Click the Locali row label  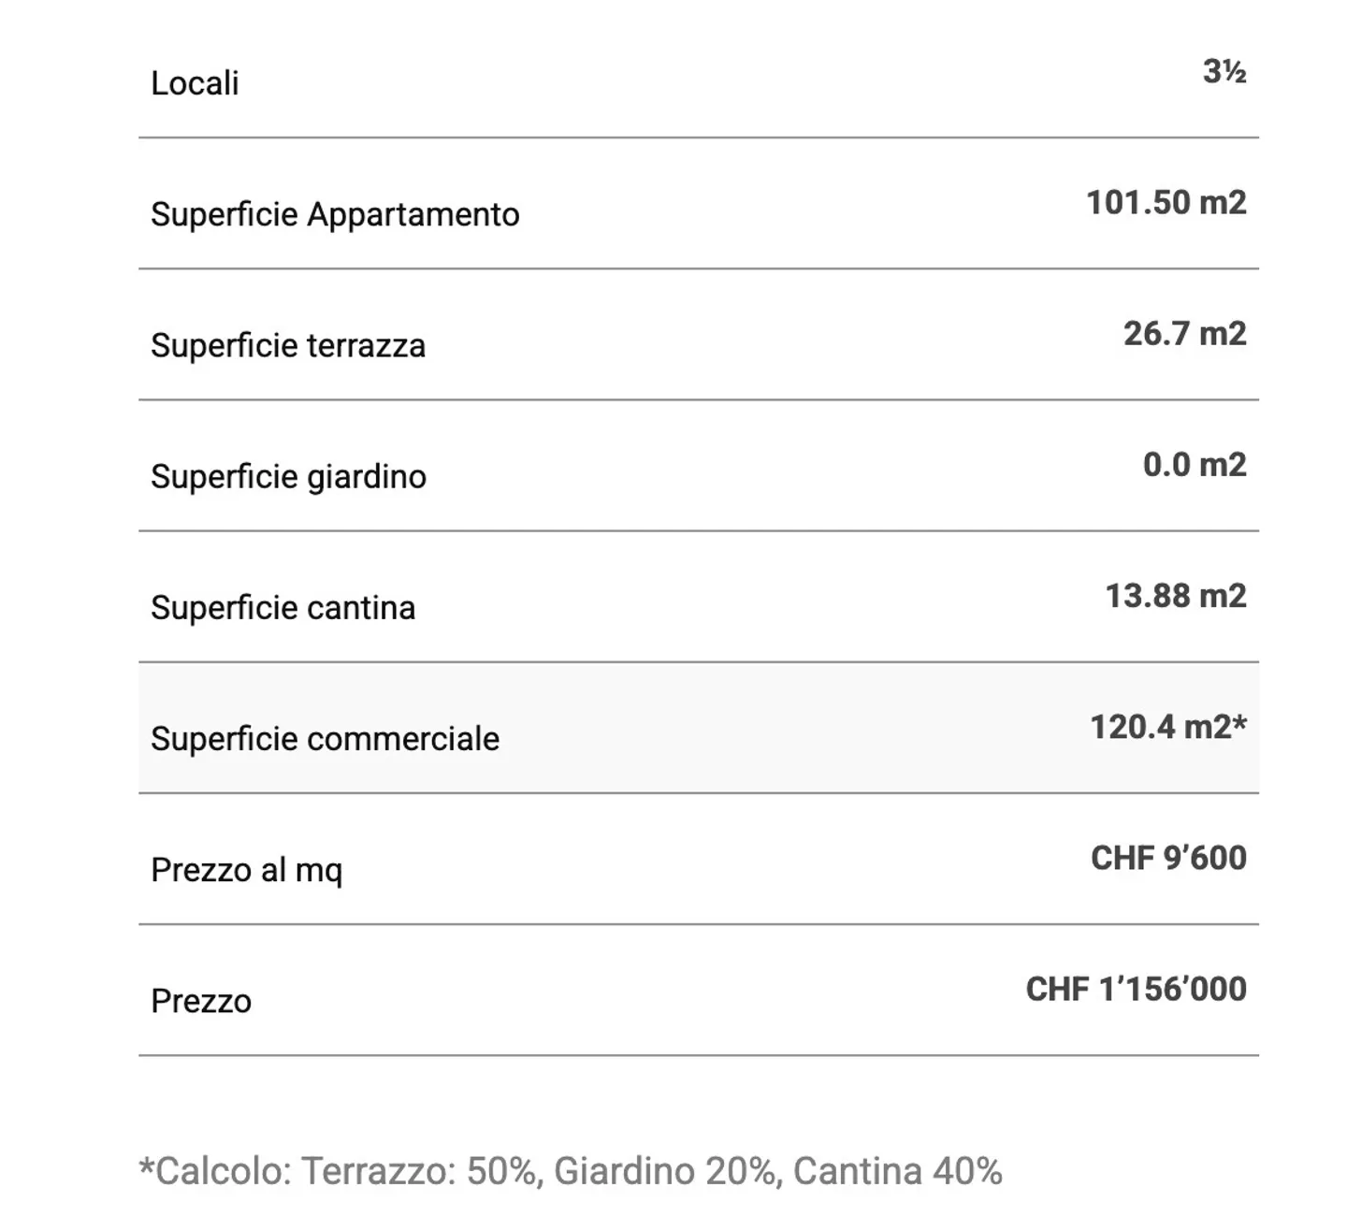195,83
